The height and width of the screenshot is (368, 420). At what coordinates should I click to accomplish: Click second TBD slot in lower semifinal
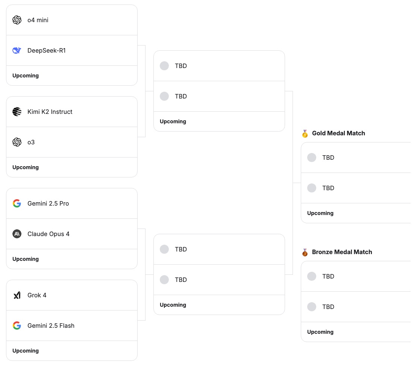[x=219, y=280]
